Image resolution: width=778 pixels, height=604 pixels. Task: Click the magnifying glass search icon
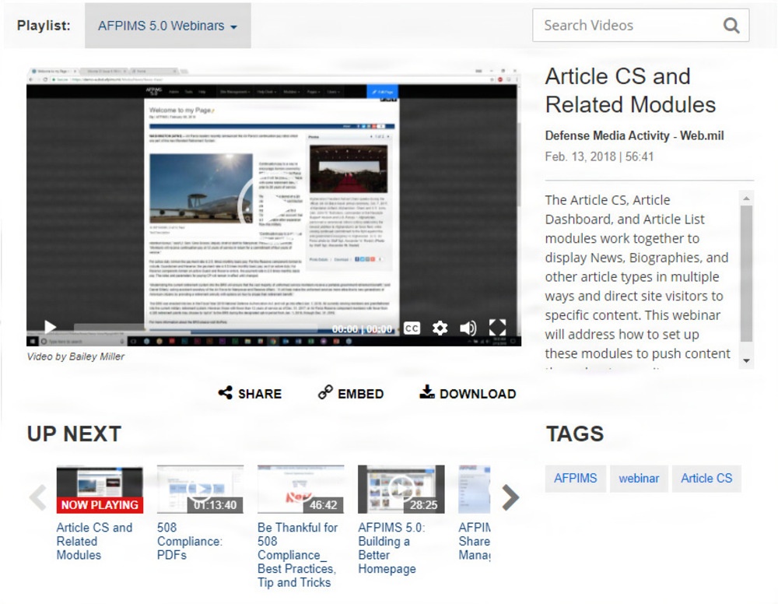731,26
